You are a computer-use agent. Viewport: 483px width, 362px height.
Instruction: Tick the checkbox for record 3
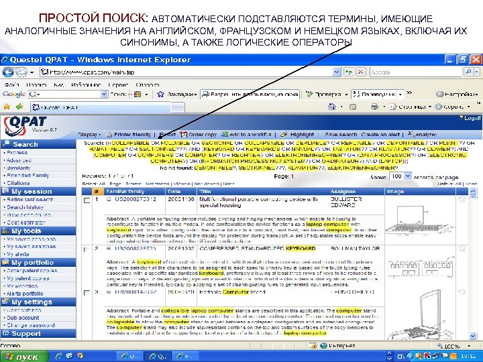(87, 292)
